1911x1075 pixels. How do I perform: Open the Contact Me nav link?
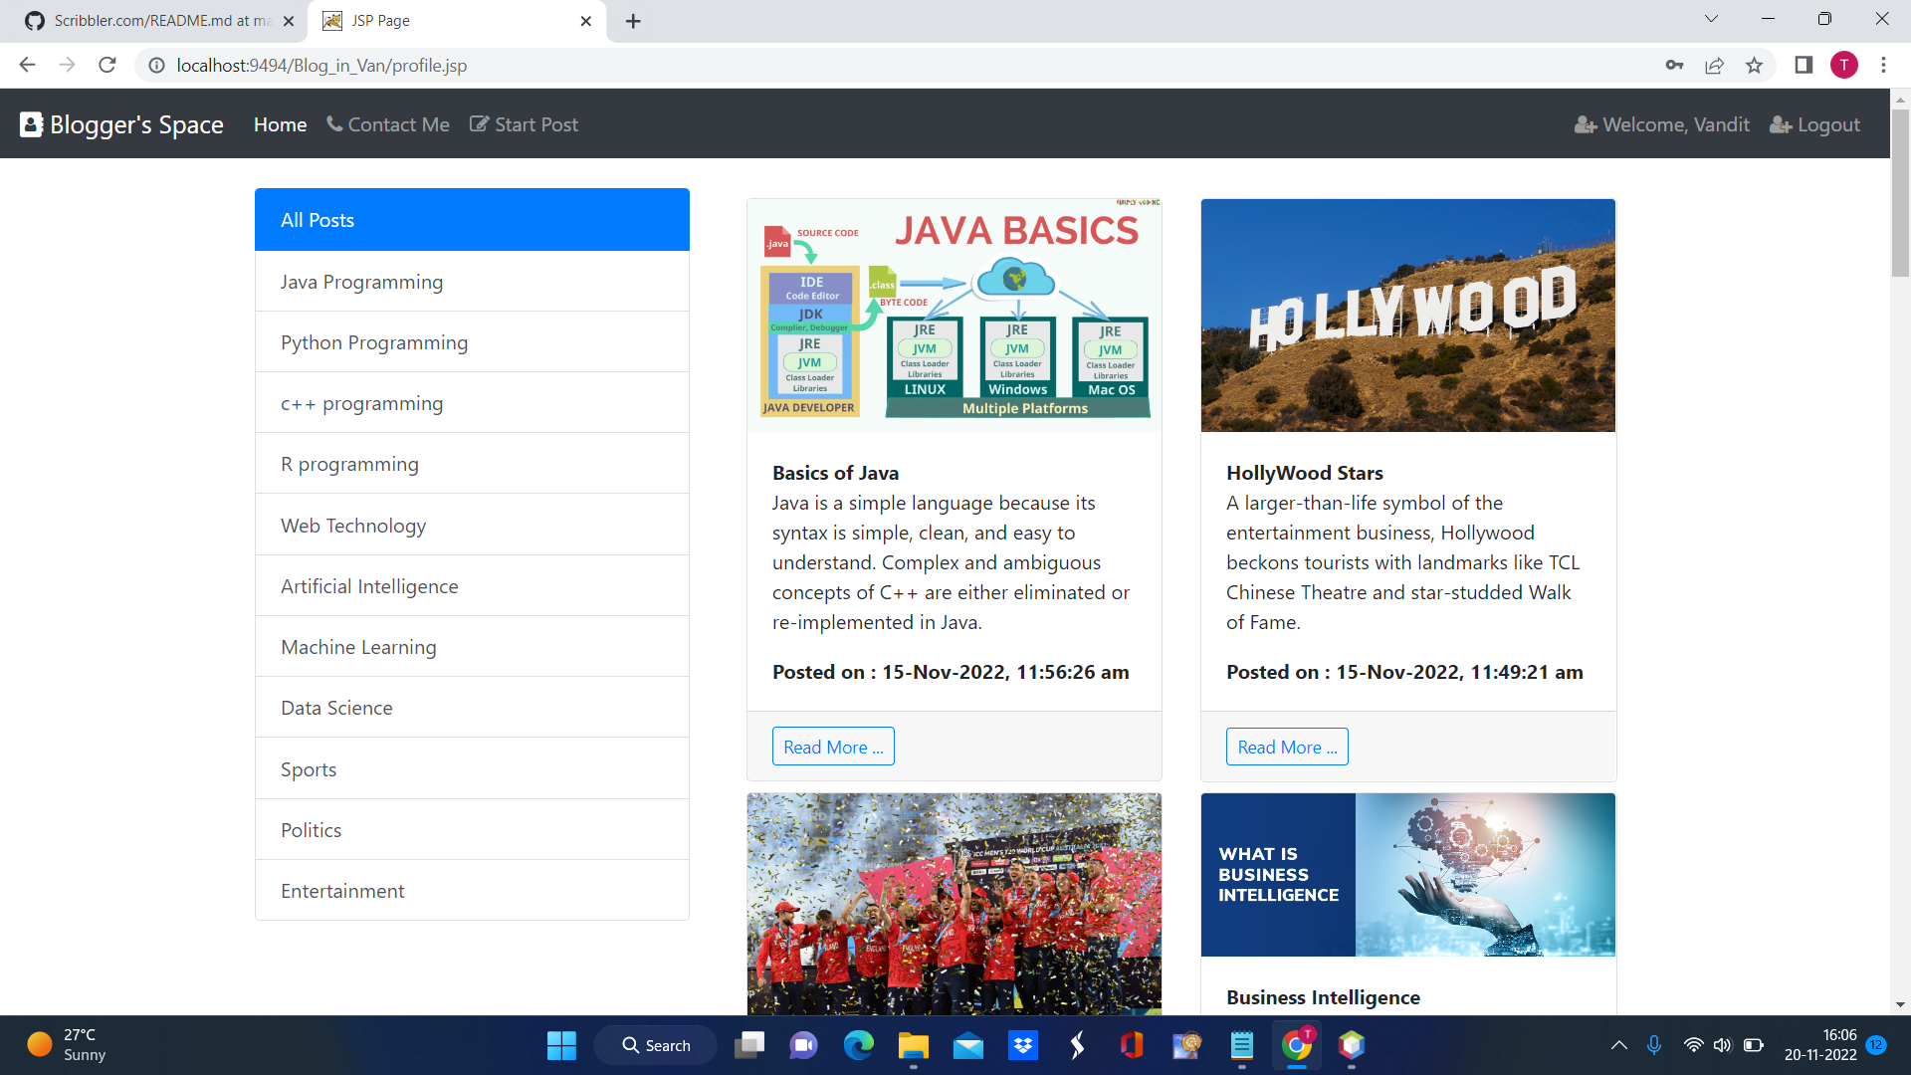pos(388,124)
